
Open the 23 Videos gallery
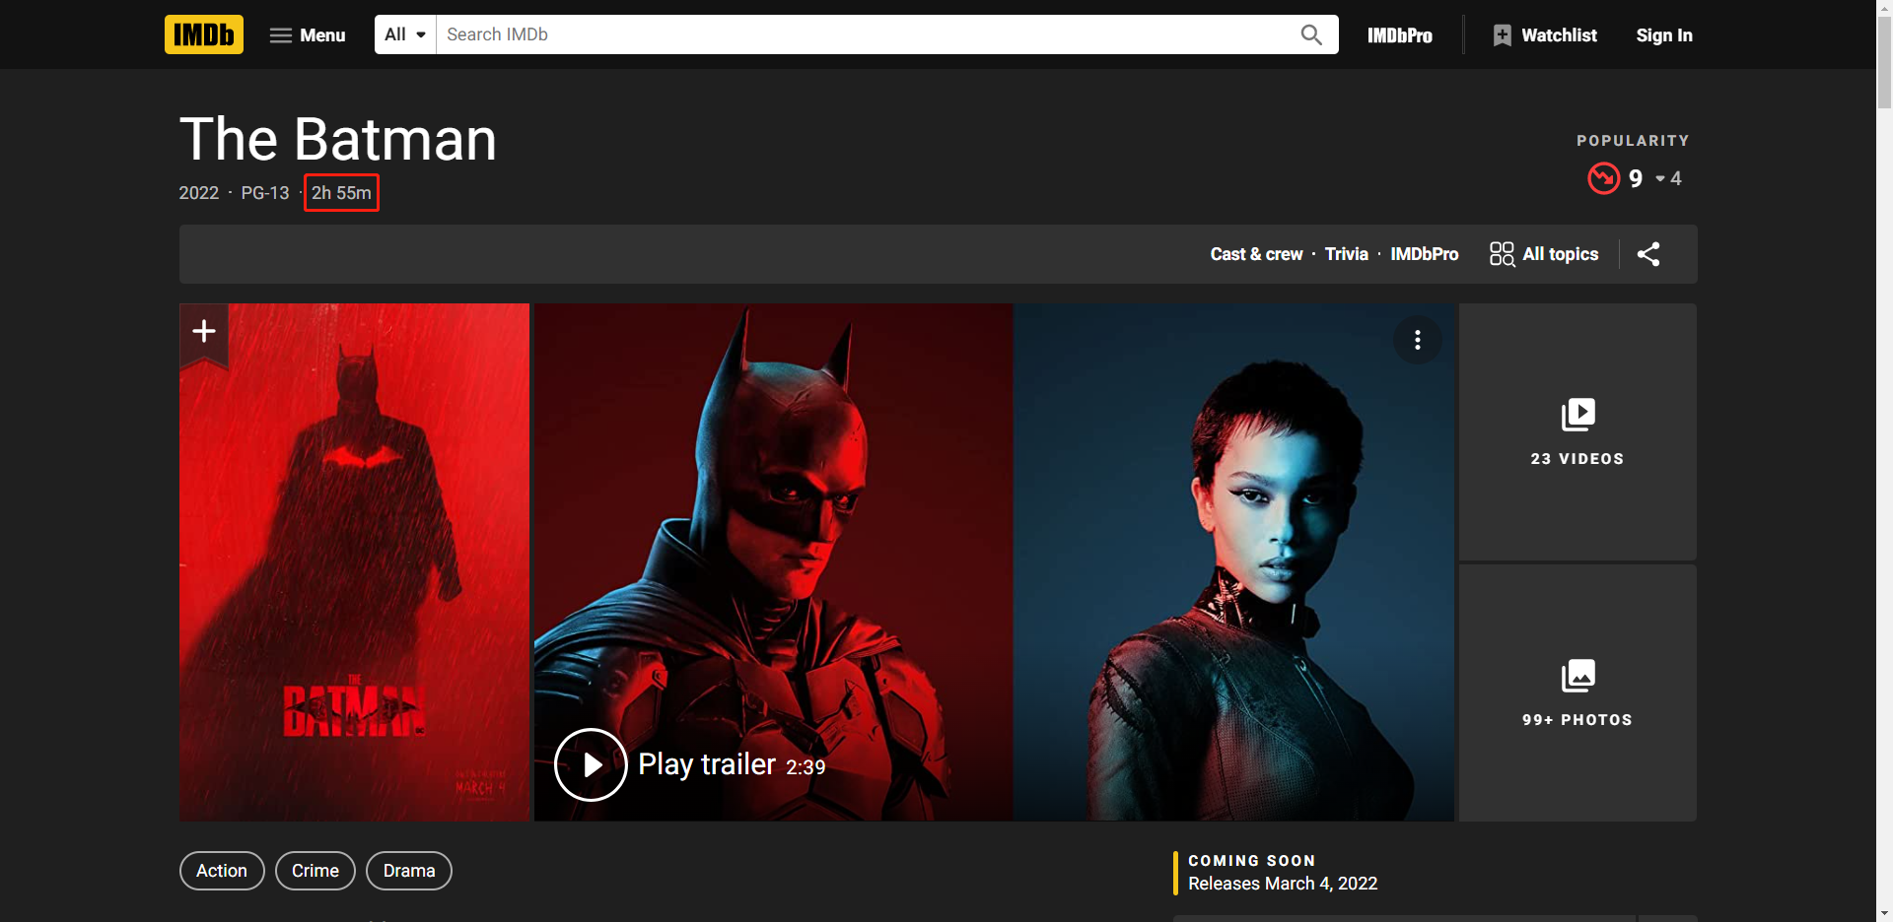tap(1577, 431)
